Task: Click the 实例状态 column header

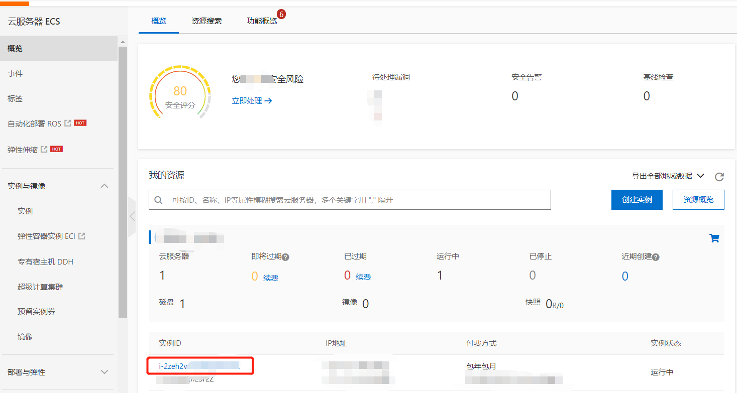Action: click(666, 343)
